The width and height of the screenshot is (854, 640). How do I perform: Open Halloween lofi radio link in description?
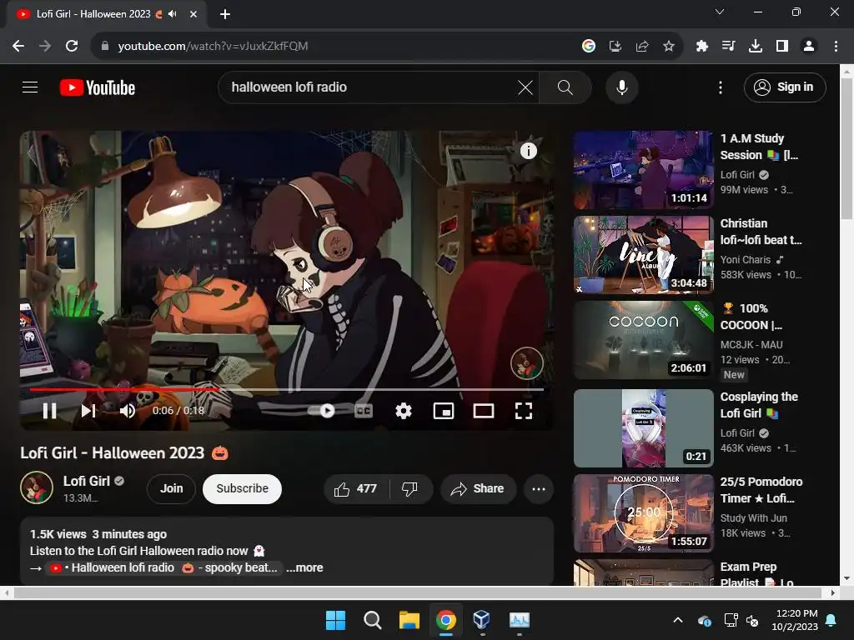pyautogui.click(x=164, y=567)
